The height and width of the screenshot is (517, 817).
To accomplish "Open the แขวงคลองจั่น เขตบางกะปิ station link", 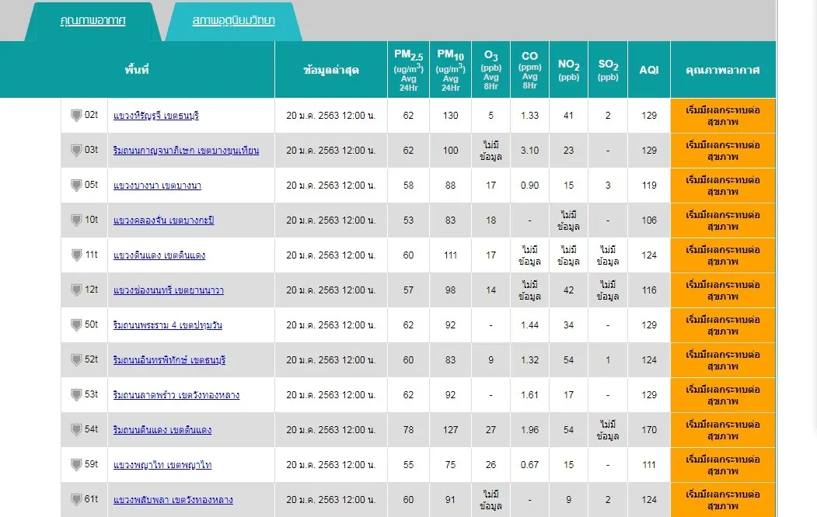I will (163, 220).
